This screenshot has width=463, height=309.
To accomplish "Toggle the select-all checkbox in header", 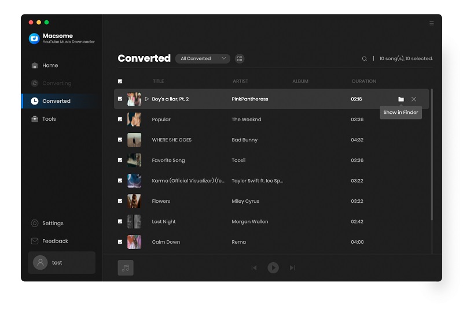I will pos(120,81).
